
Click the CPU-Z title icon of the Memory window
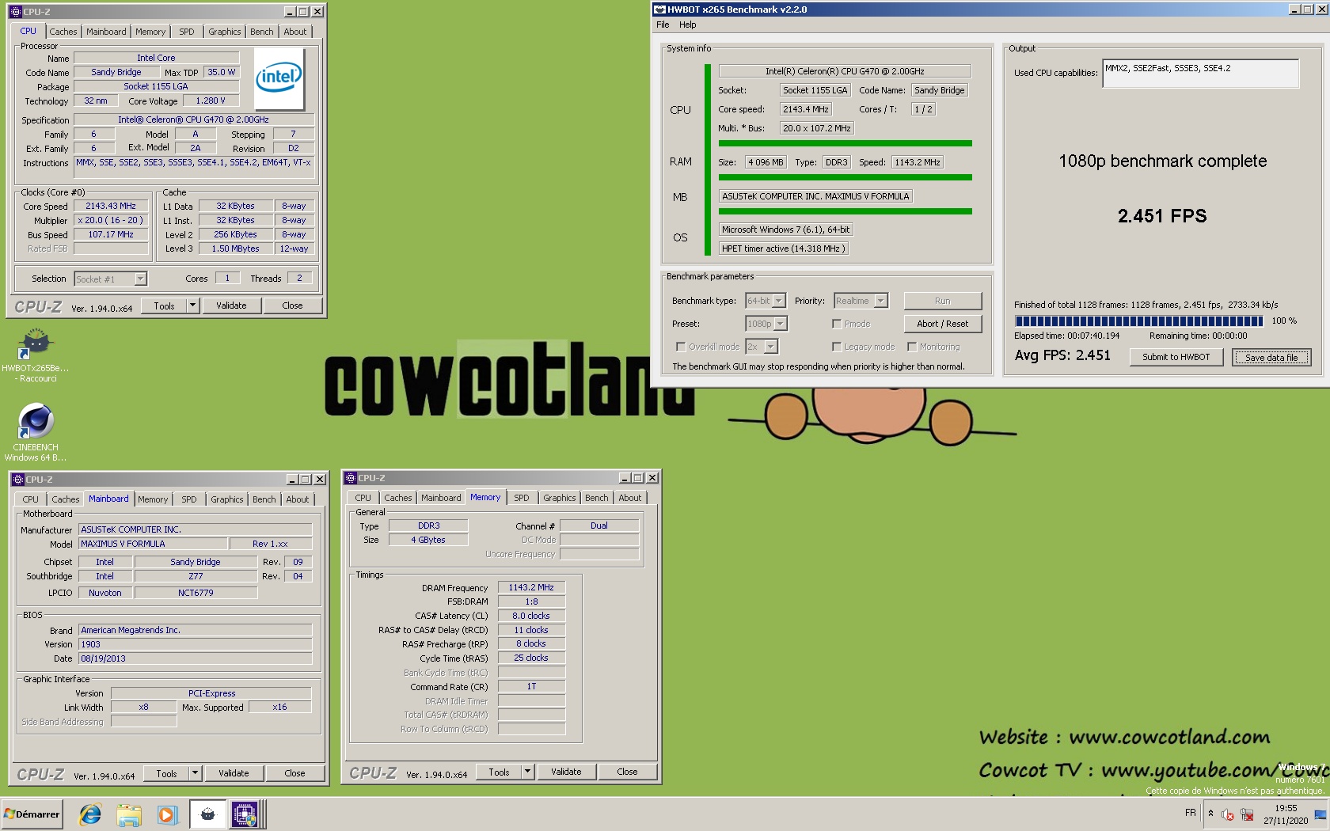click(350, 478)
